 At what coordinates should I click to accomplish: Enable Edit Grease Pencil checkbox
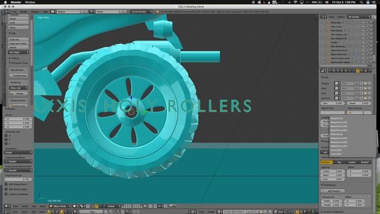coord(7,184)
